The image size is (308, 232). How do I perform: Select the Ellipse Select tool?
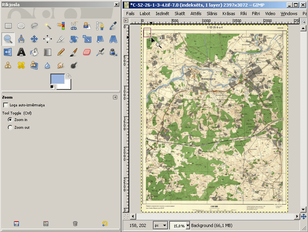(21, 26)
